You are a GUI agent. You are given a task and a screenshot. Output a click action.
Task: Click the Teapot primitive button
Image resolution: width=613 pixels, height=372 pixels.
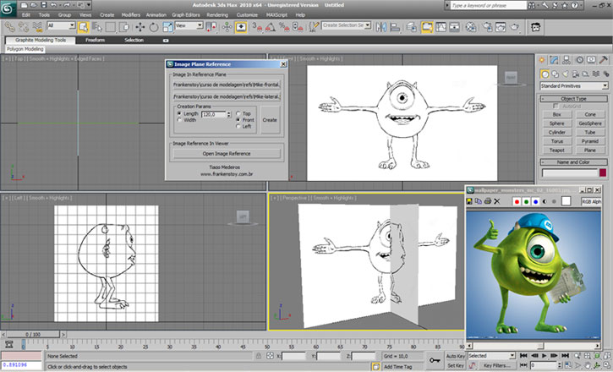tap(557, 150)
